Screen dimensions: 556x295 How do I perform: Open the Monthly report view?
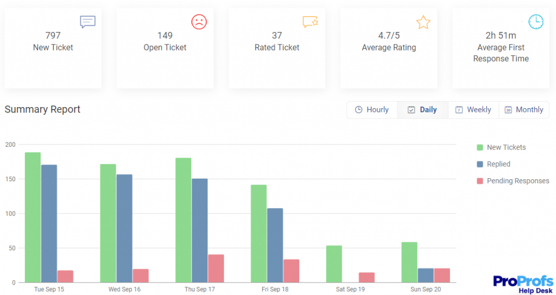[x=524, y=110]
